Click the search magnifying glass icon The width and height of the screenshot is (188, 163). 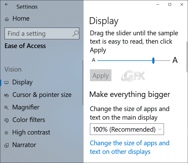coord(76,33)
